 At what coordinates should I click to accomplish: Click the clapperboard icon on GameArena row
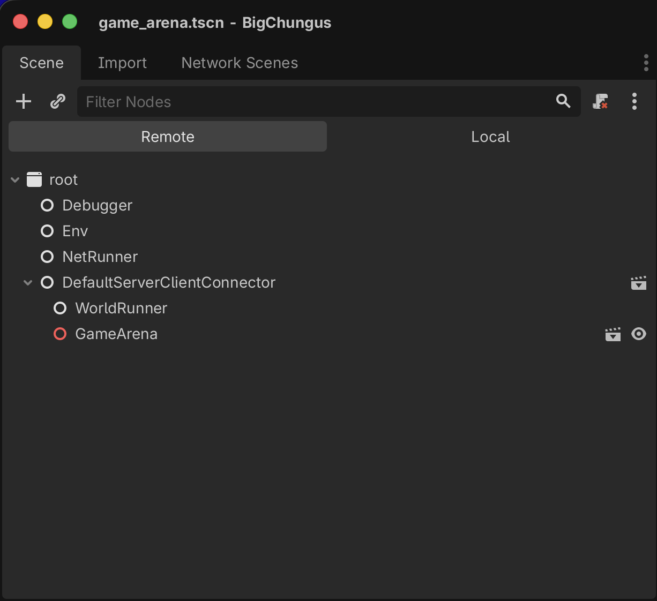tap(613, 334)
